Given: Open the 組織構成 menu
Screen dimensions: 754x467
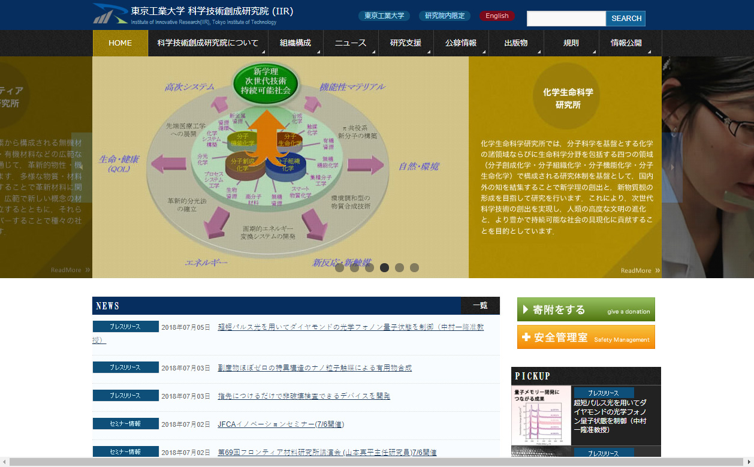Looking at the screenshot, I should [x=295, y=43].
